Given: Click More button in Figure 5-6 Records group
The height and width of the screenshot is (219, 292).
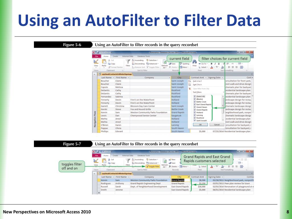Looking at the screenshot, I should [184, 67].
